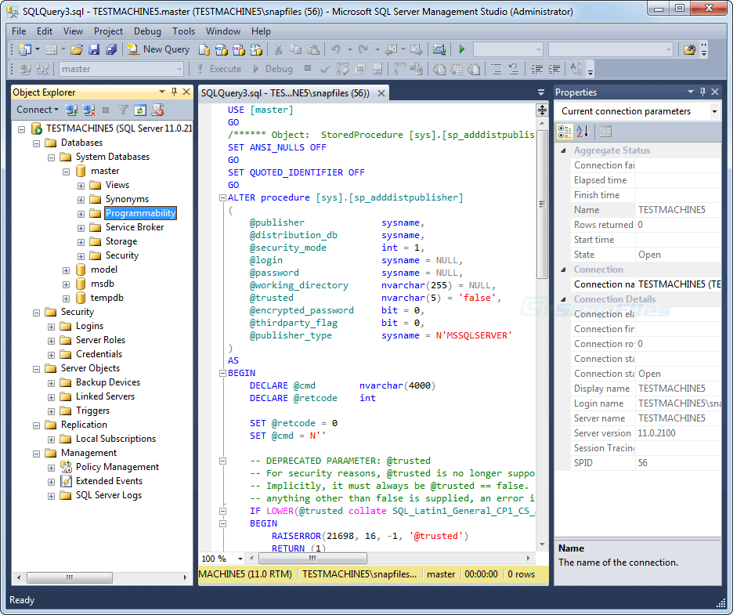Open the Tools menu
This screenshot has height=615, width=733.
pos(183,31)
